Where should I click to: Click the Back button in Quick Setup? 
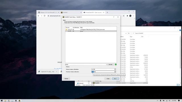[x=108, y=79]
